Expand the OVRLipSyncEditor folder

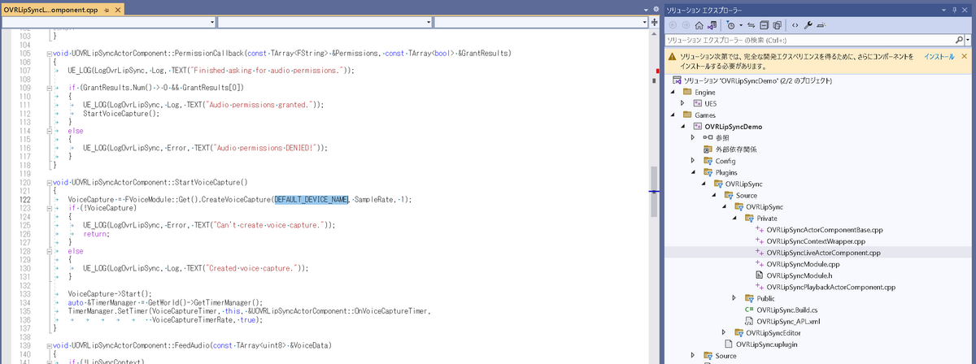724,332
